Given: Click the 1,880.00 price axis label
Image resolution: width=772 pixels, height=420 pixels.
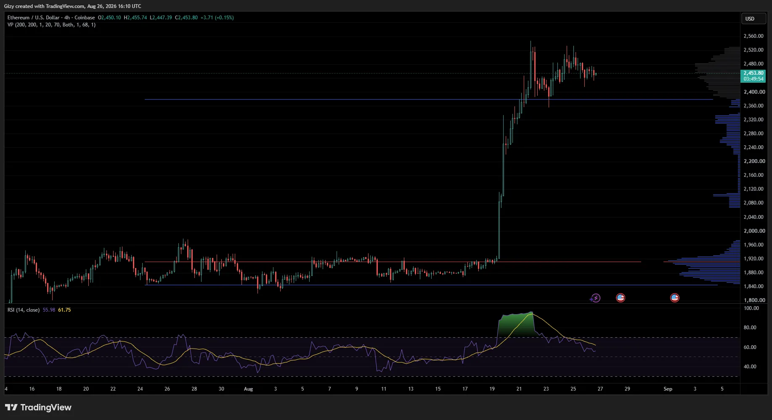Looking at the screenshot, I should [x=753, y=273].
